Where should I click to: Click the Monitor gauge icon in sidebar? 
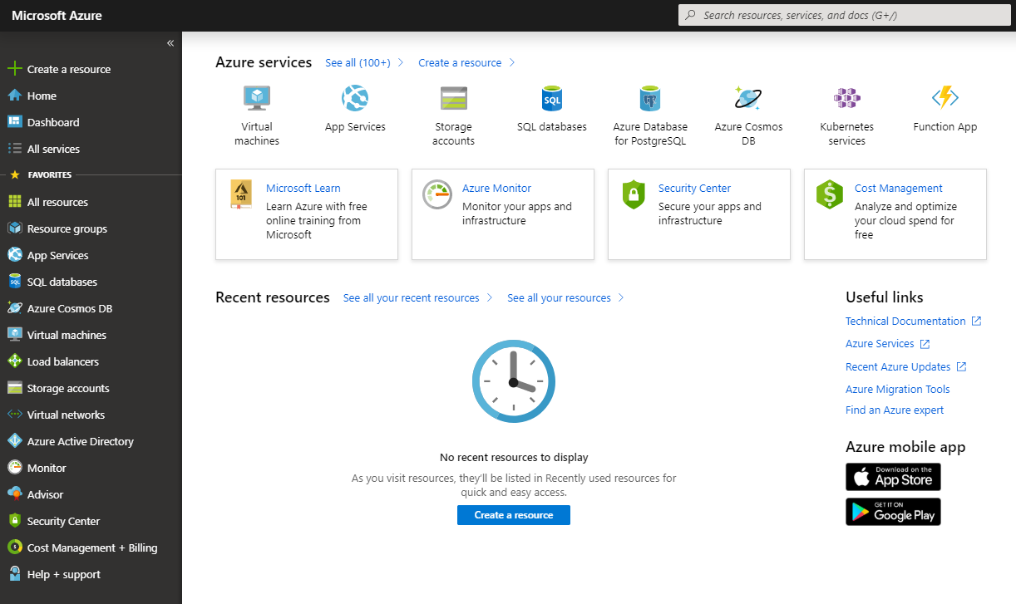click(x=14, y=468)
